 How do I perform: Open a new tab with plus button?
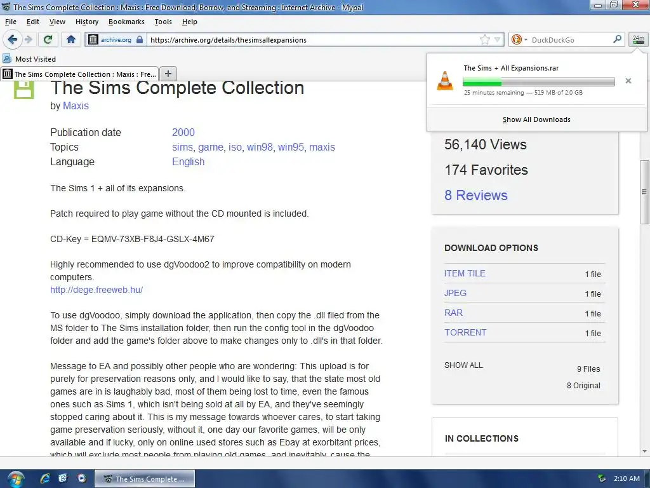coord(168,74)
